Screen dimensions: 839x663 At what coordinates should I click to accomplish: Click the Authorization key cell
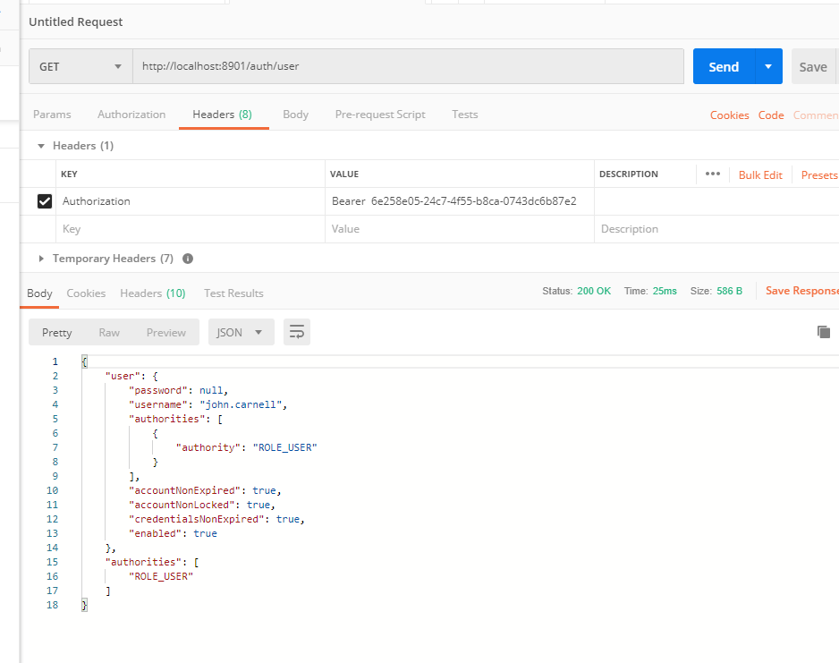click(x=191, y=201)
